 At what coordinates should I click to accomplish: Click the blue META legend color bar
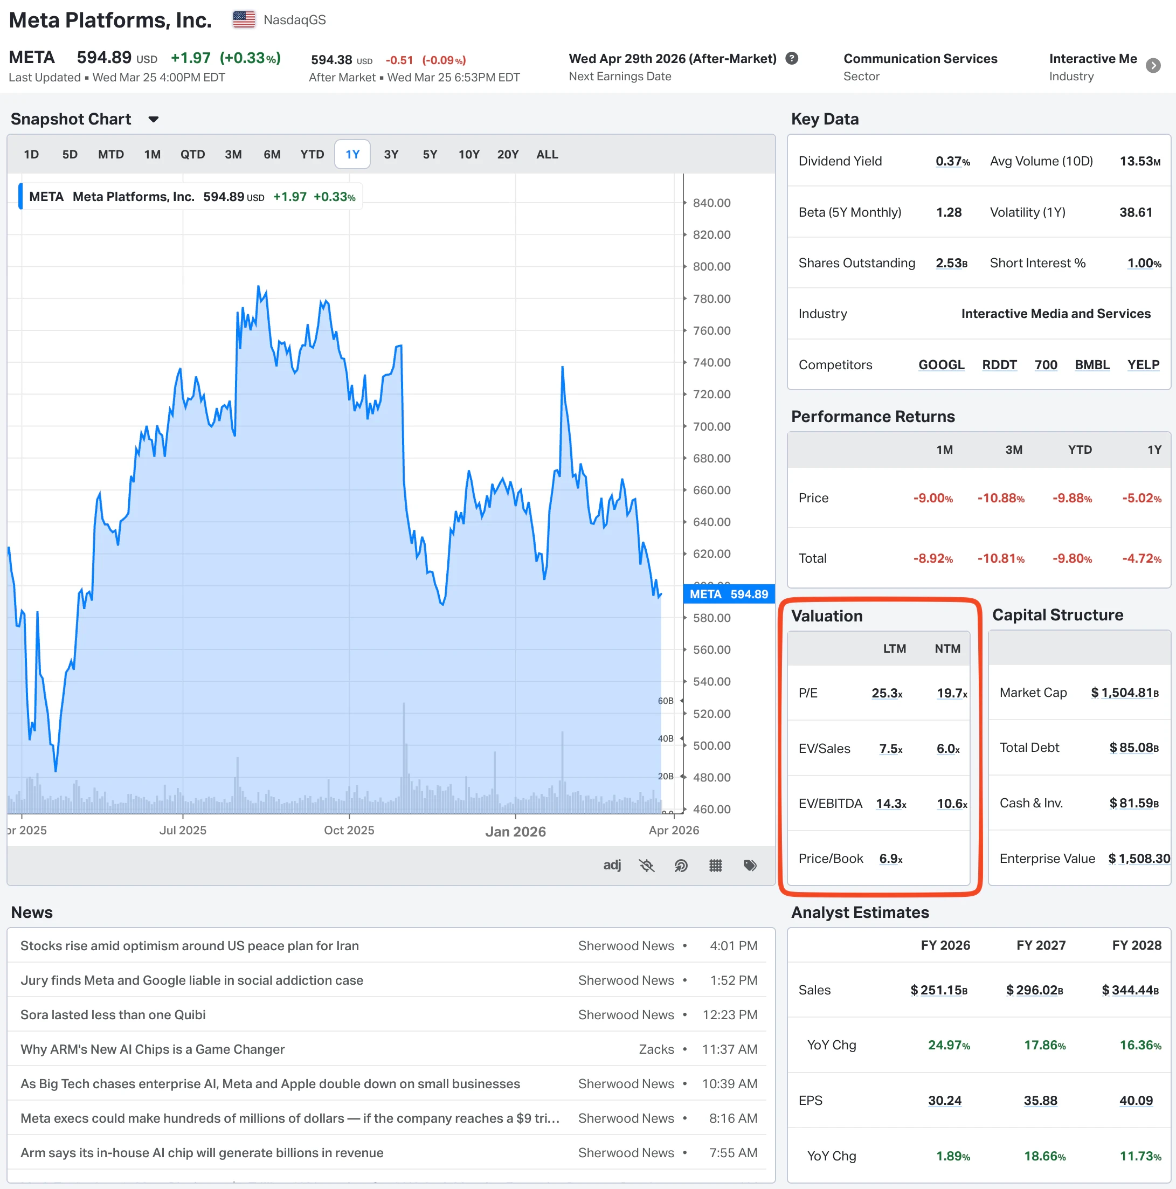pos(20,196)
